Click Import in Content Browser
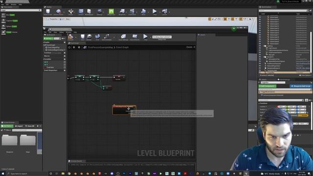Viewport: 313px width, 176px height. [19, 126]
